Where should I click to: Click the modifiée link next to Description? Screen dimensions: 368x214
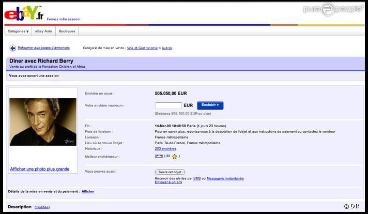42,207
